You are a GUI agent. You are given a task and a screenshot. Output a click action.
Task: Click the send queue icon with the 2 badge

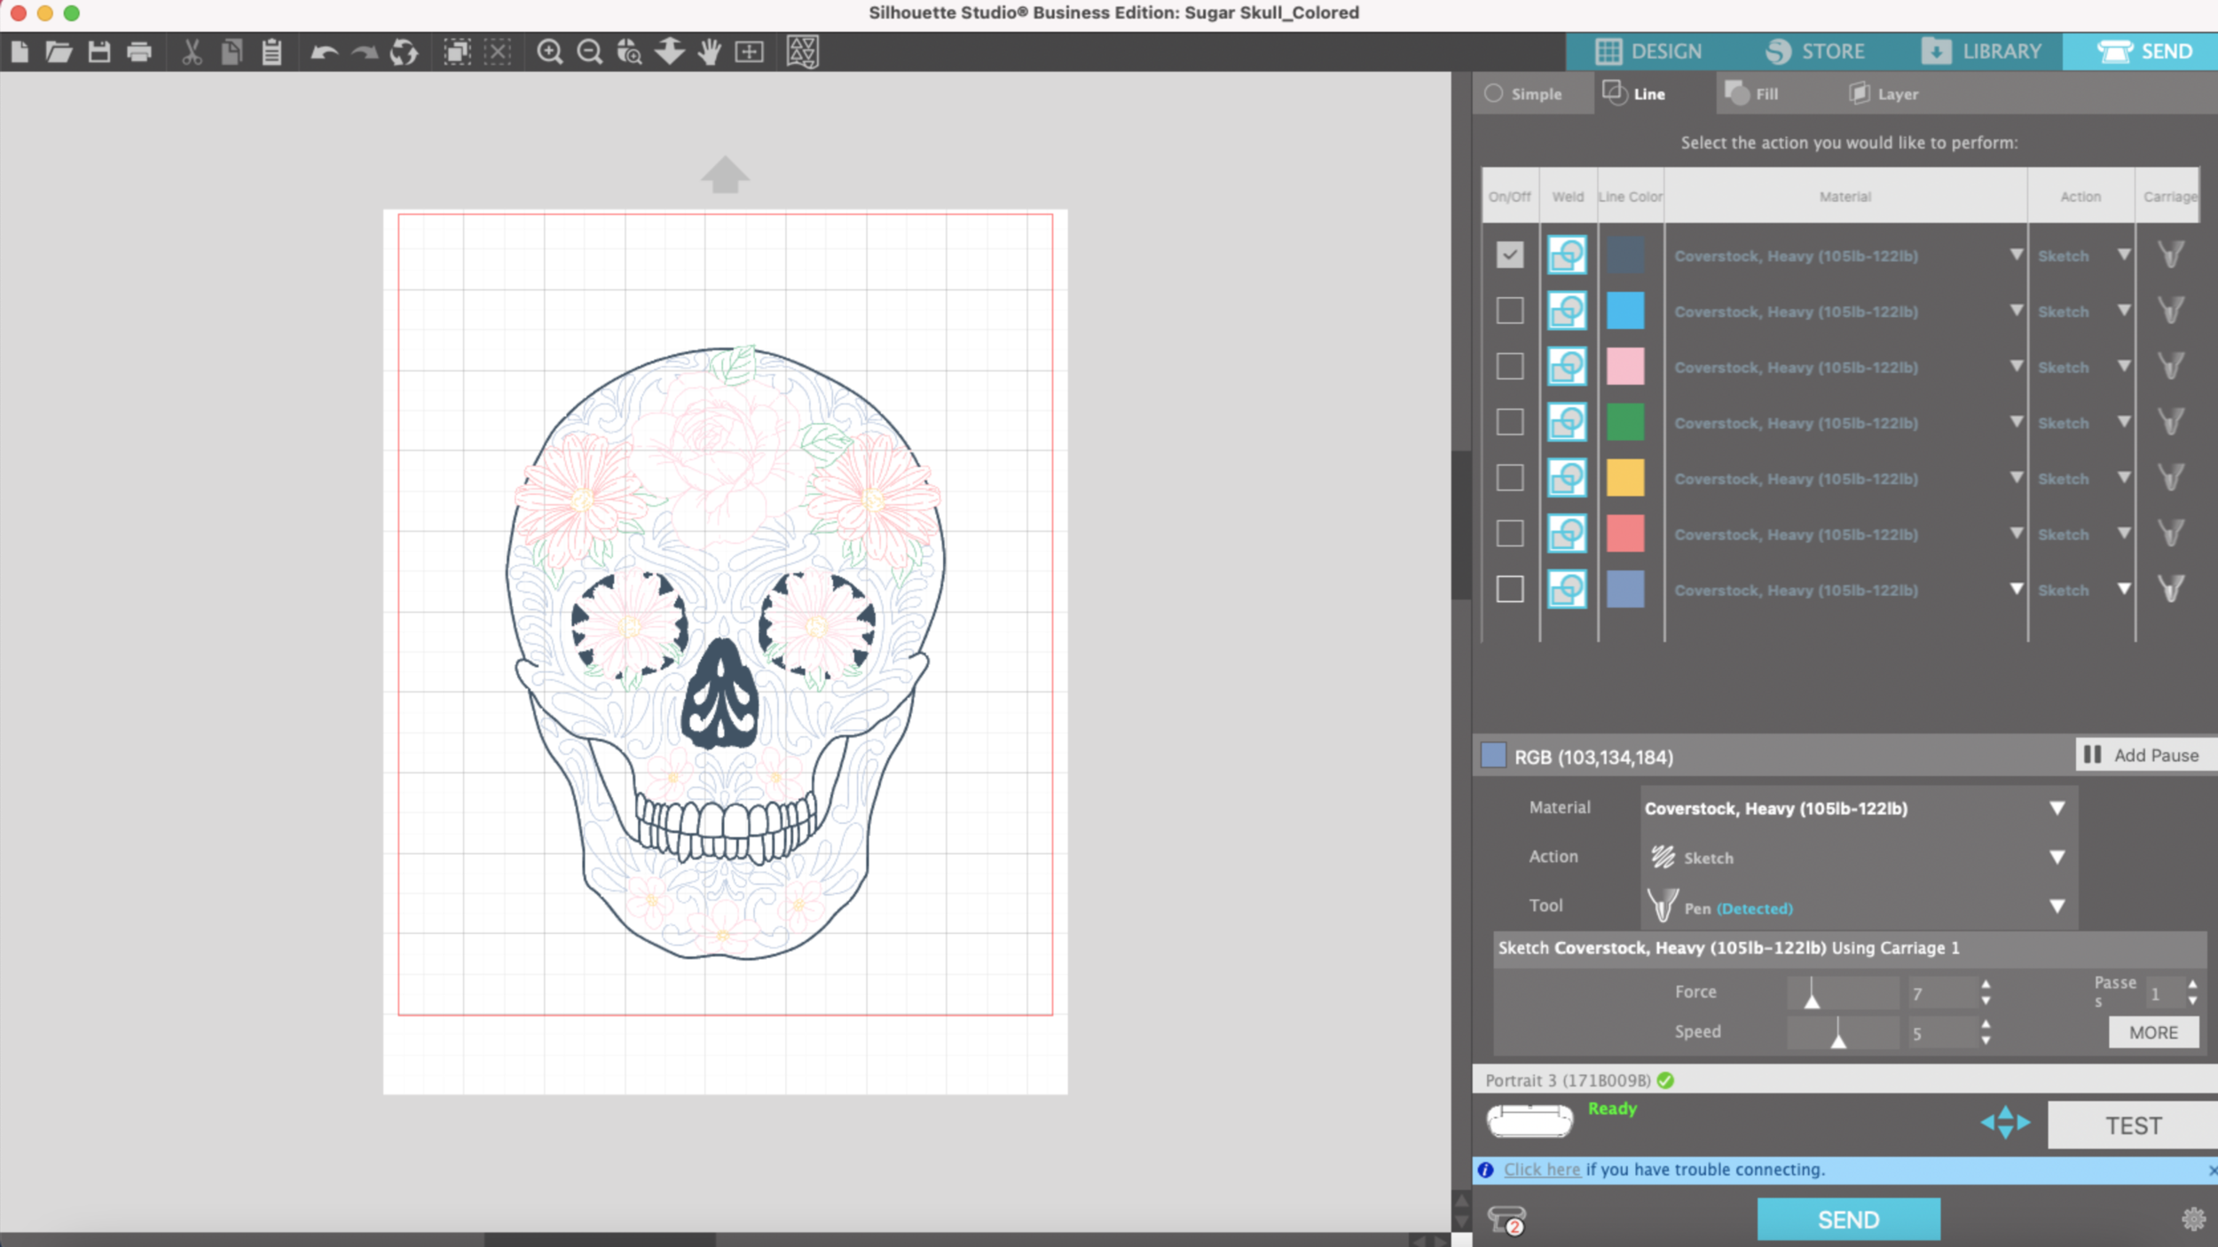[x=1506, y=1220]
